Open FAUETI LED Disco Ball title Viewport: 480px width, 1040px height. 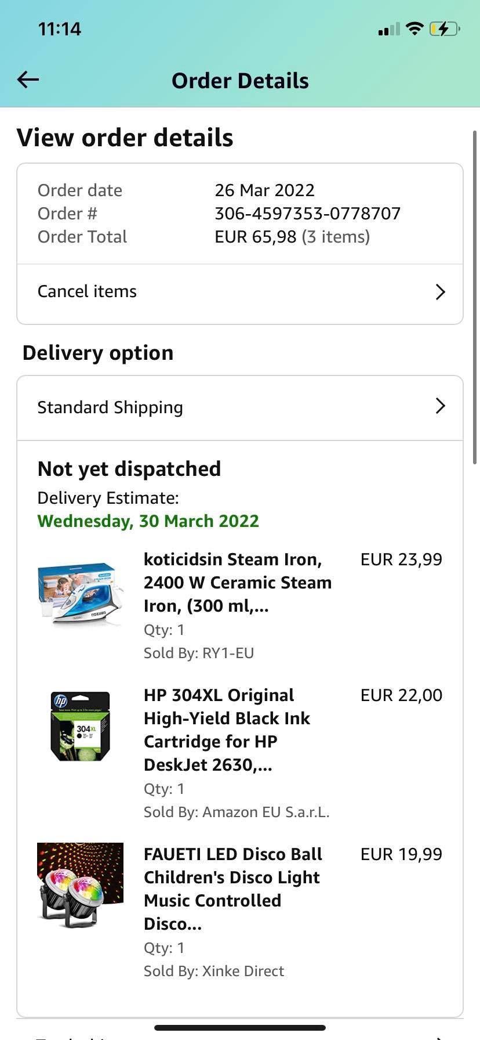point(232,889)
